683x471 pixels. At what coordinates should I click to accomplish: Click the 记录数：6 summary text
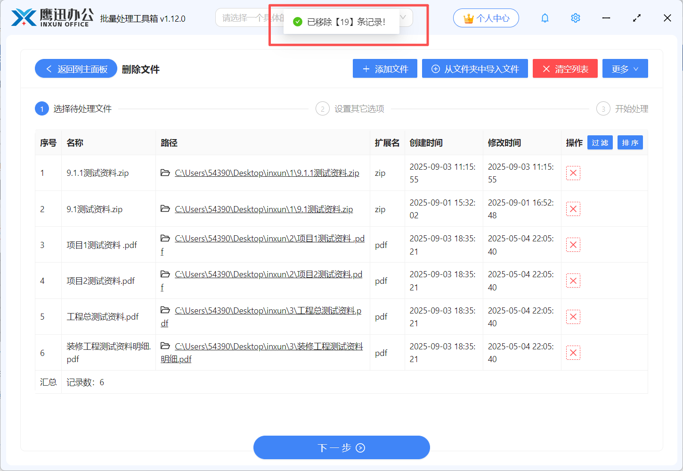(x=85, y=382)
